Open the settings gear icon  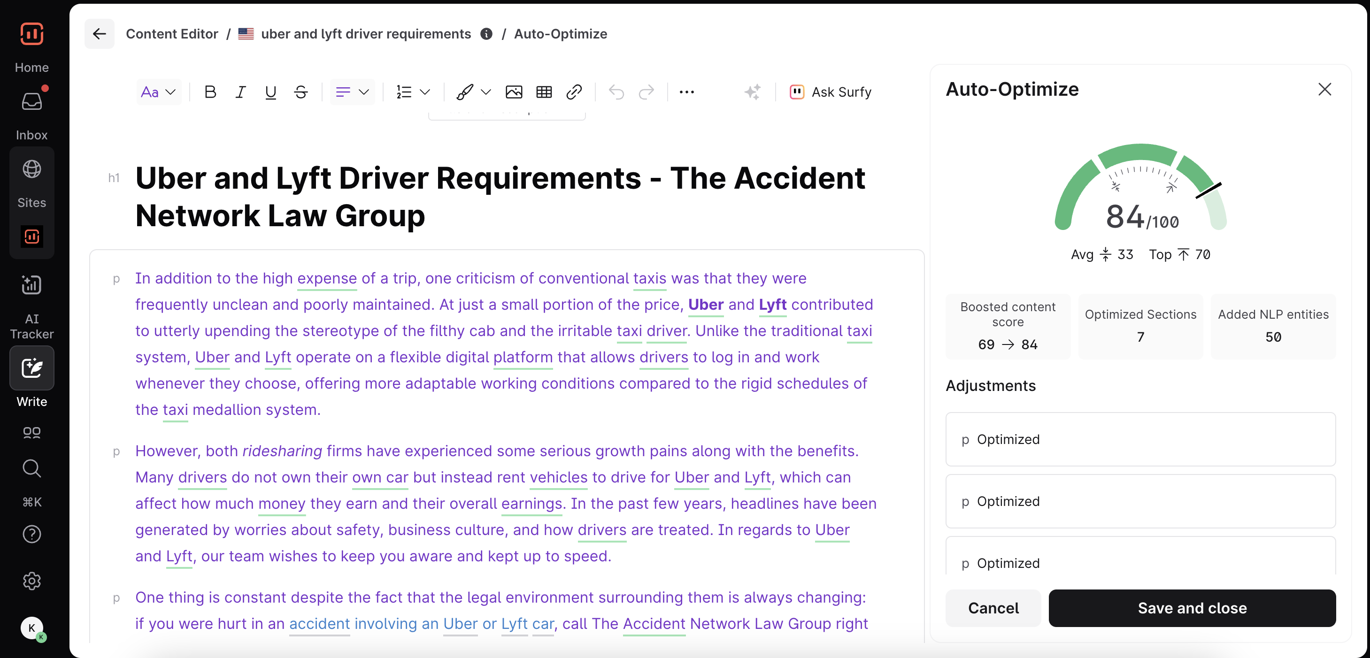pyautogui.click(x=31, y=581)
